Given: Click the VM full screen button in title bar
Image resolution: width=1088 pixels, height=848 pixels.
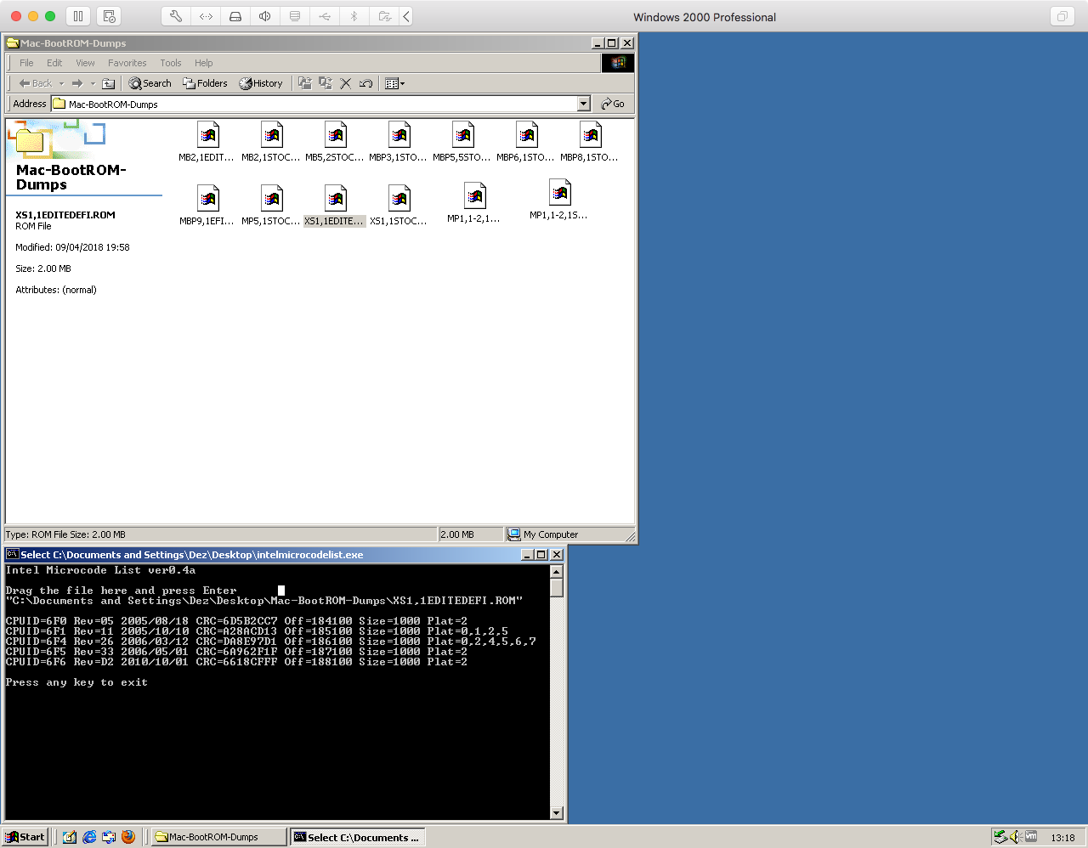Looking at the screenshot, I should [x=1062, y=16].
